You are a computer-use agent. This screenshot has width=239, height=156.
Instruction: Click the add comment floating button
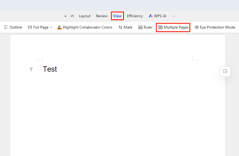225,71
